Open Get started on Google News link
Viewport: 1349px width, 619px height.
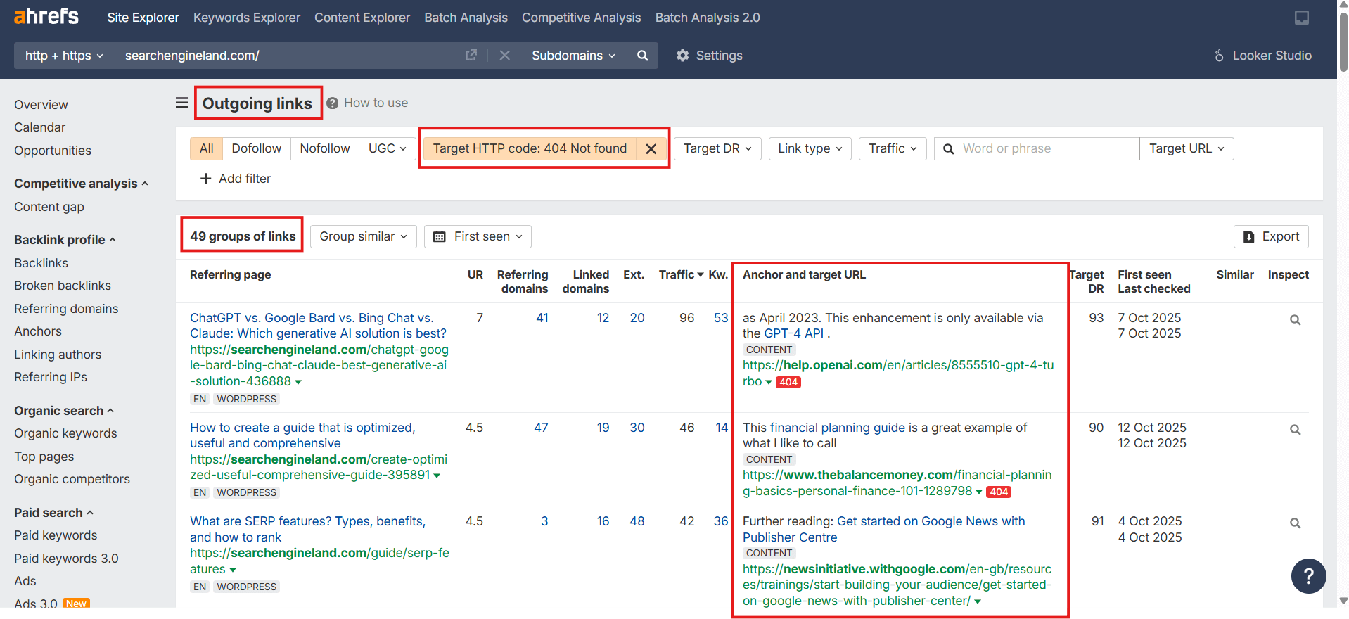(x=883, y=529)
